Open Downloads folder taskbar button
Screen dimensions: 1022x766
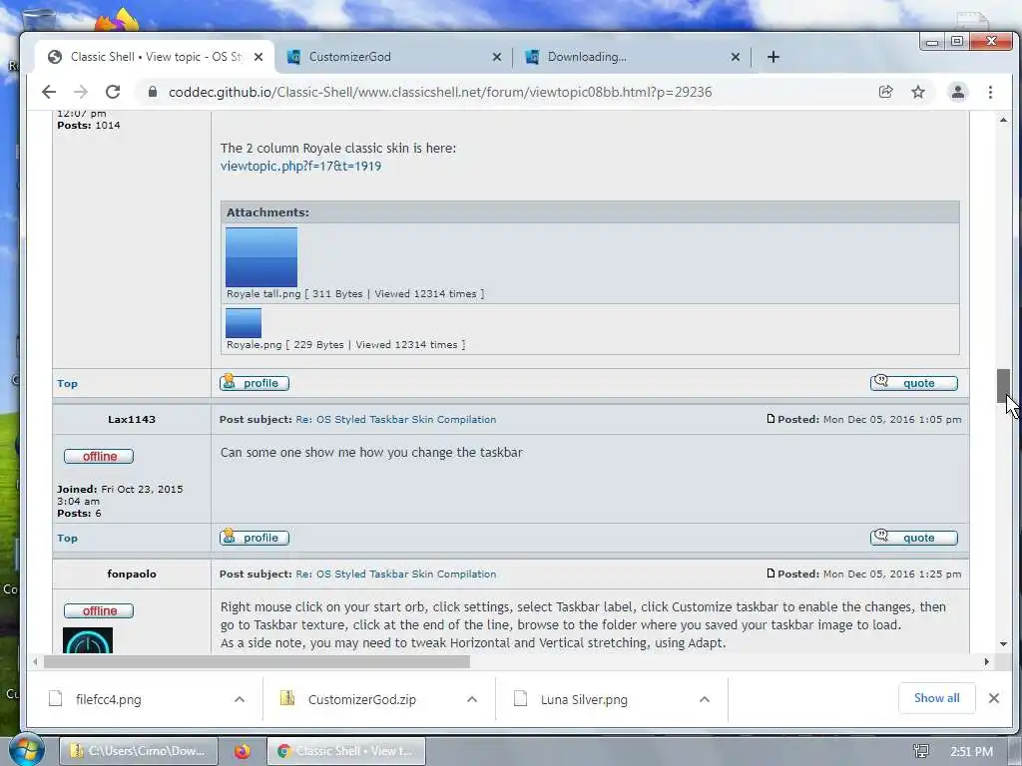pos(138,751)
